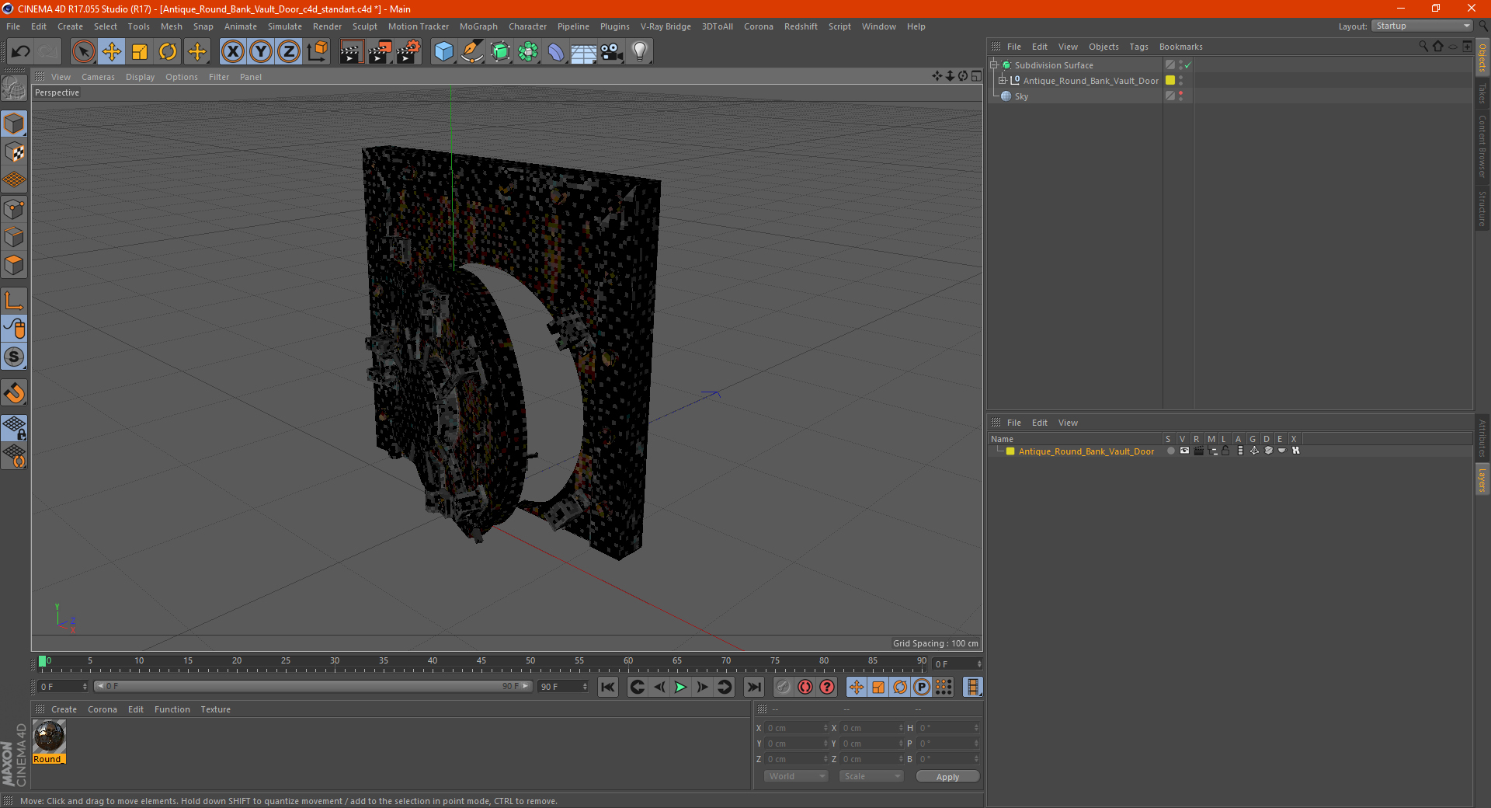This screenshot has width=1491, height=808.
Task: Open the World coordinate dropdown
Action: pyautogui.click(x=796, y=776)
